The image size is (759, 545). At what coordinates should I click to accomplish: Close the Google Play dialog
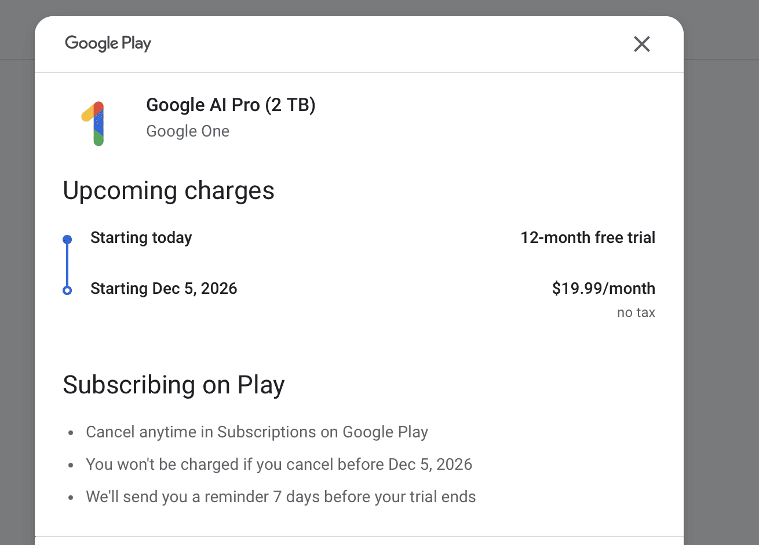[x=641, y=44]
